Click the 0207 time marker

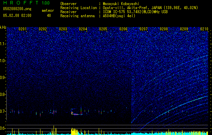pyautogui.click(x=144, y=29)
